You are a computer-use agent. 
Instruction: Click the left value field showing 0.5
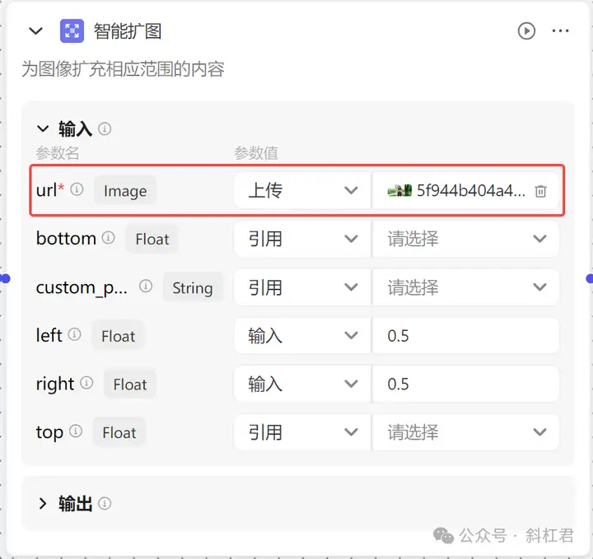tap(465, 336)
